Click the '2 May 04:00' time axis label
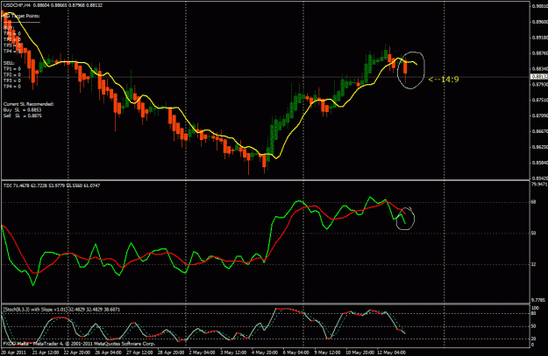The width and height of the screenshot is (548, 356). point(202,353)
